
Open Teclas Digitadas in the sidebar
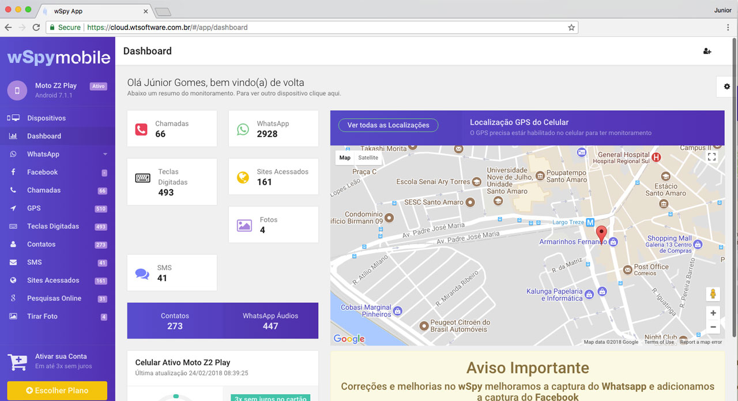pyautogui.click(x=58, y=226)
